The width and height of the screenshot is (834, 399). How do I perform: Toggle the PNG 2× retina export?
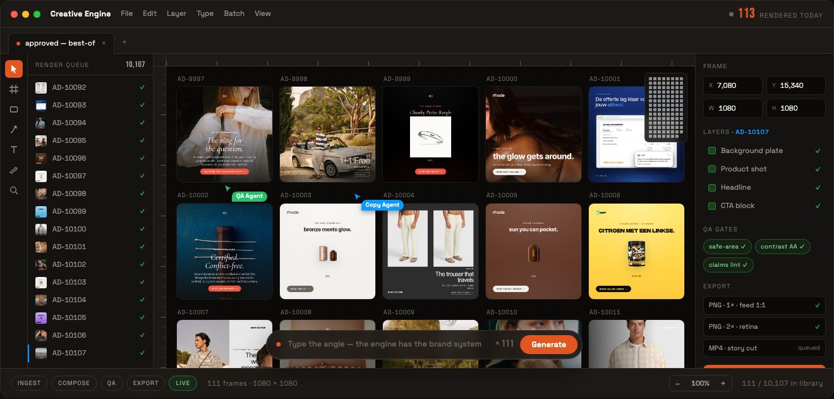tap(764, 327)
